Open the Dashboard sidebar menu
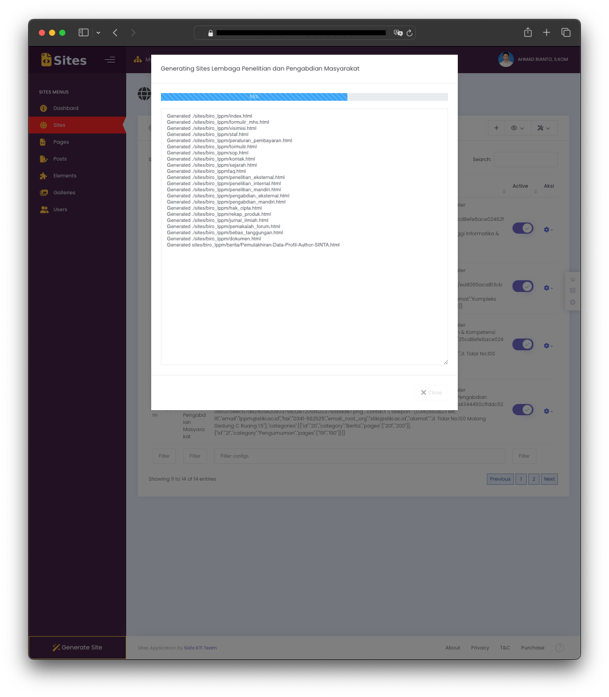This screenshot has width=609, height=697. click(x=65, y=108)
